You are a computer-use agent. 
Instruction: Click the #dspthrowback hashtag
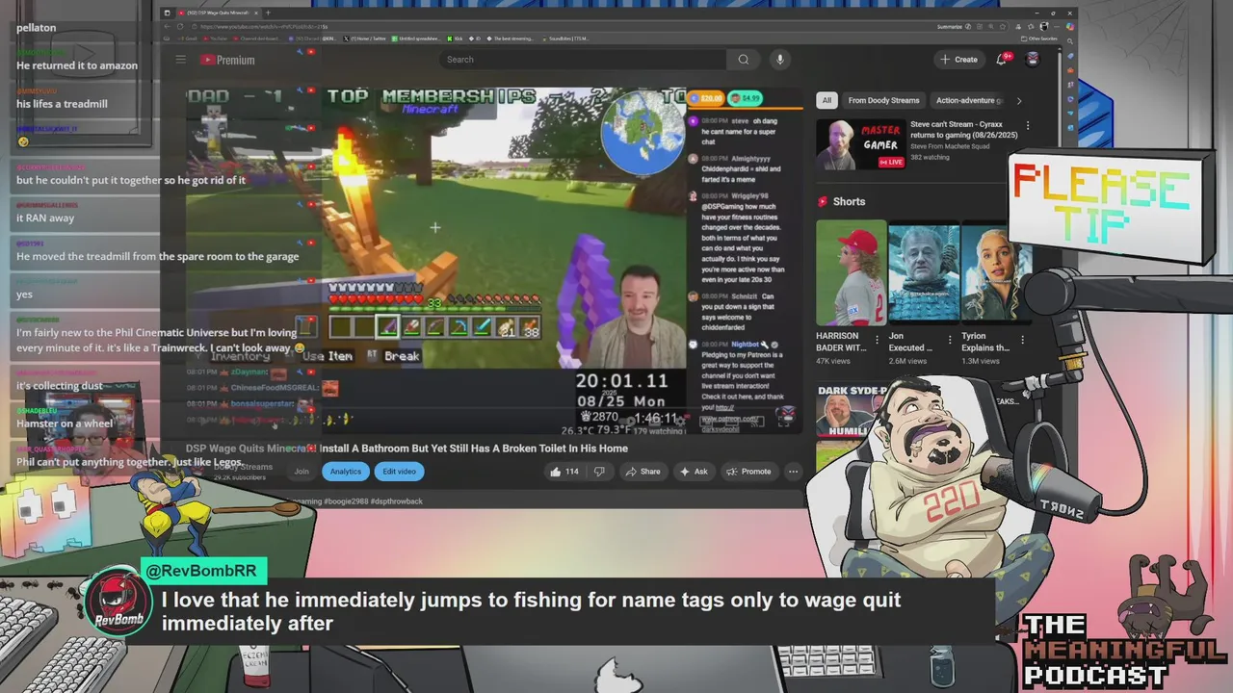pyautogui.click(x=397, y=501)
